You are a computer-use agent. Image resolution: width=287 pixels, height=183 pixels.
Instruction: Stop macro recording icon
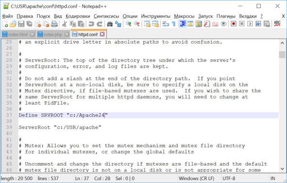click(x=242, y=24)
